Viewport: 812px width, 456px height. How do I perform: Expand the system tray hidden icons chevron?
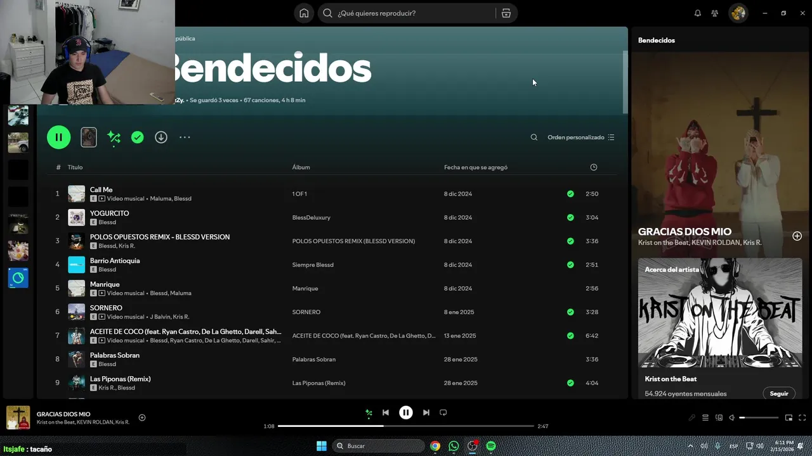pyautogui.click(x=690, y=446)
